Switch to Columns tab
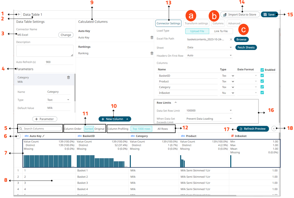The width and height of the screenshot is (294, 198). coord(218,23)
